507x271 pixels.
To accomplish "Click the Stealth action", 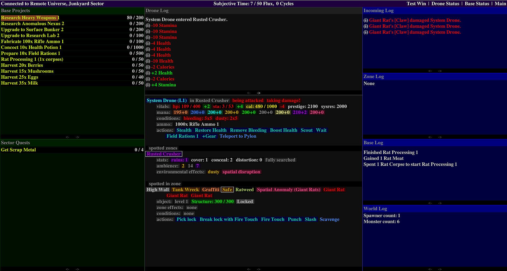I will [184, 130].
